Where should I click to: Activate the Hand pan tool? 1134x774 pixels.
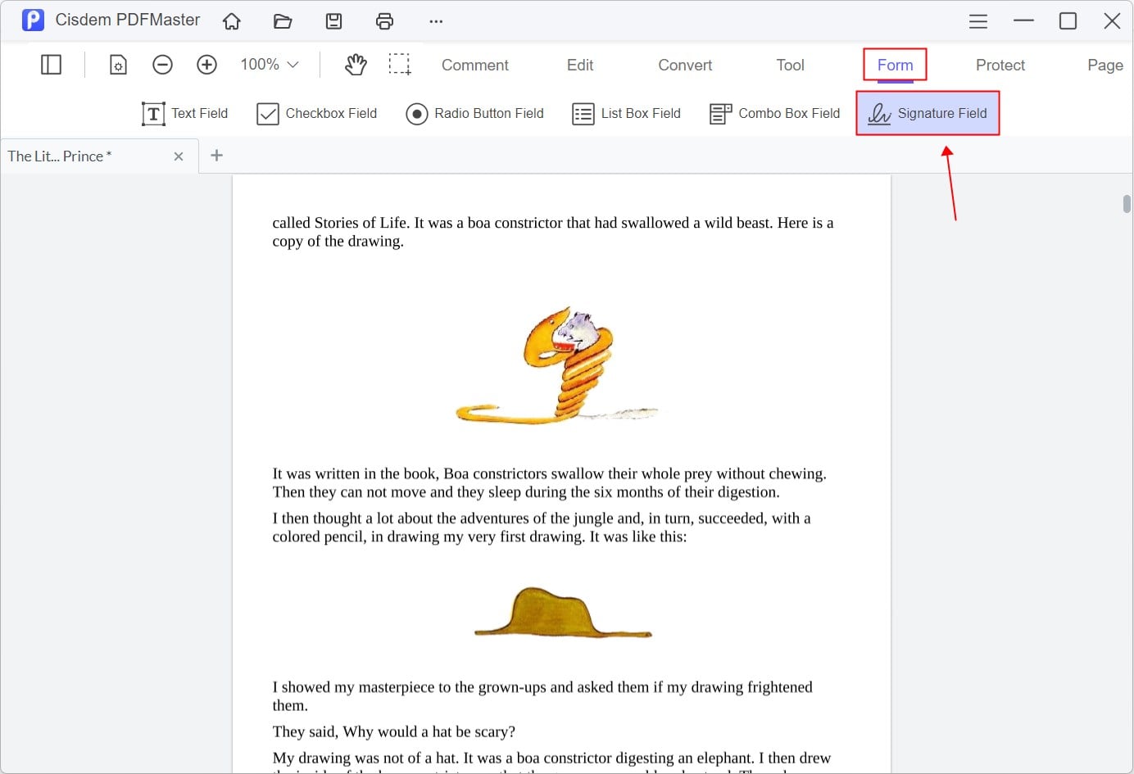point(355,64)
